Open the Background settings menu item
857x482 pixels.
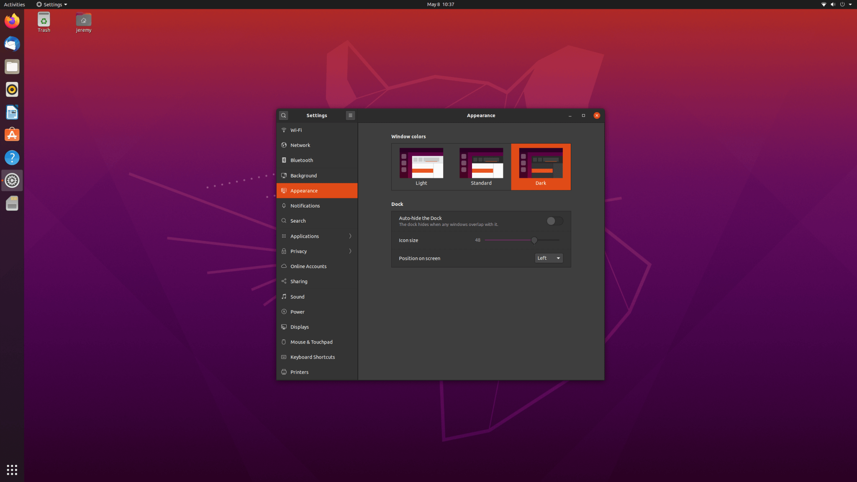click(317, 175)
